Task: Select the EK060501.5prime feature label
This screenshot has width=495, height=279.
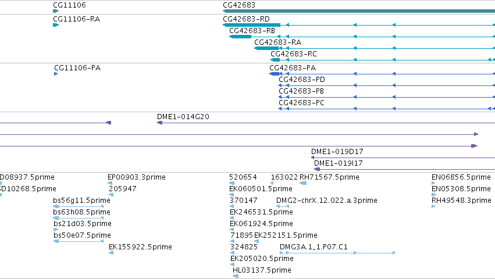Action: [261, 189]
